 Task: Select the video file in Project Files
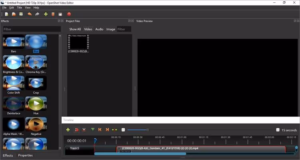78,44
